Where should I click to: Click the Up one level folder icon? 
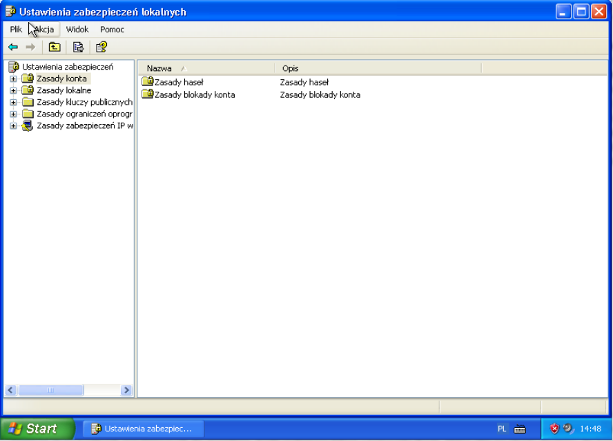pos(55,47)
